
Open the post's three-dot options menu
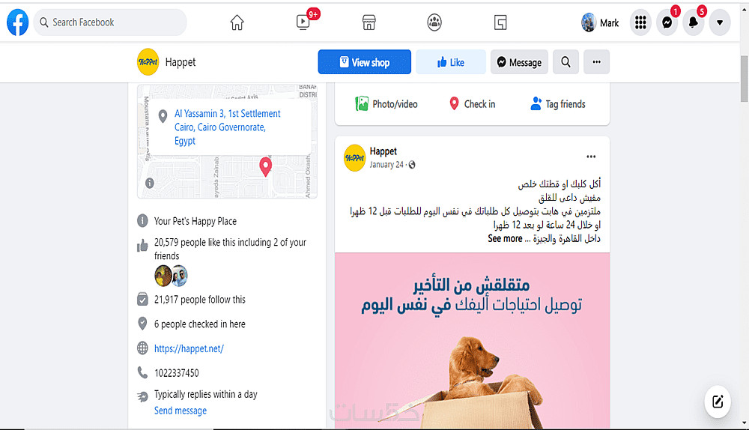pos(591,157)
